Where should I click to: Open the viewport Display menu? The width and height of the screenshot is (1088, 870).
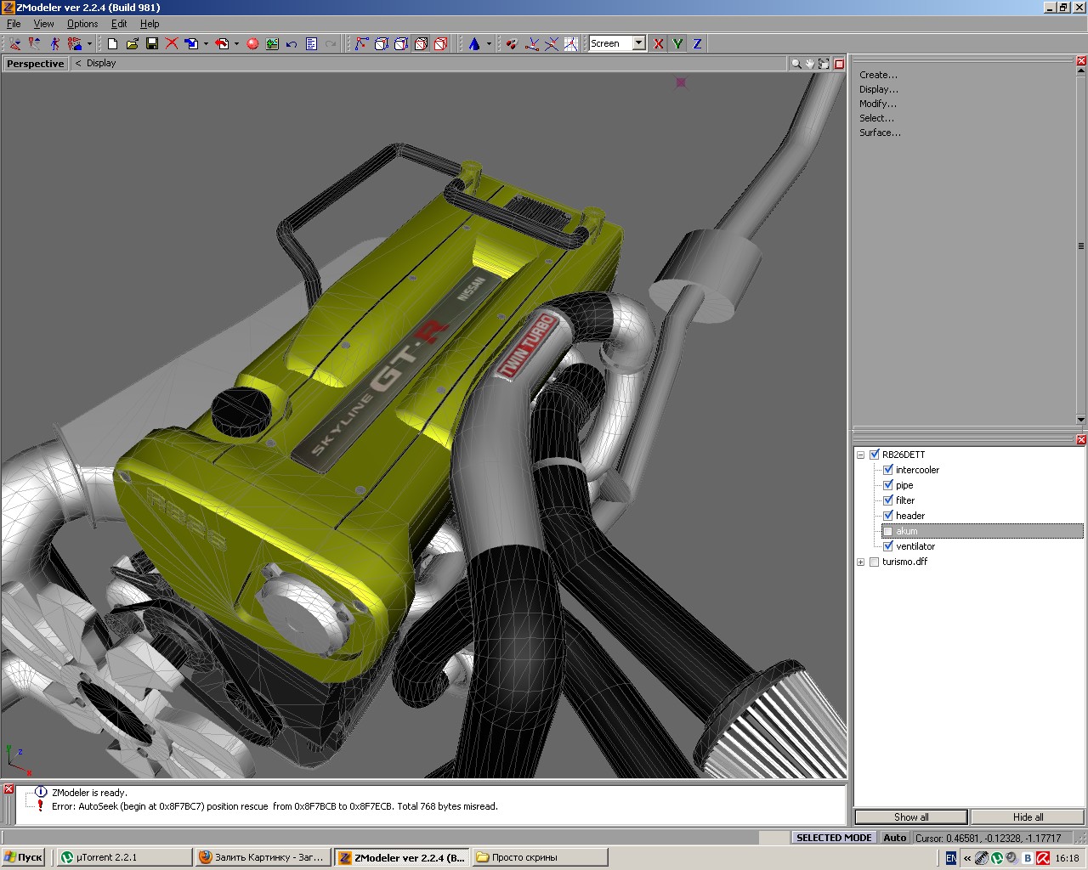coord(101,64)
